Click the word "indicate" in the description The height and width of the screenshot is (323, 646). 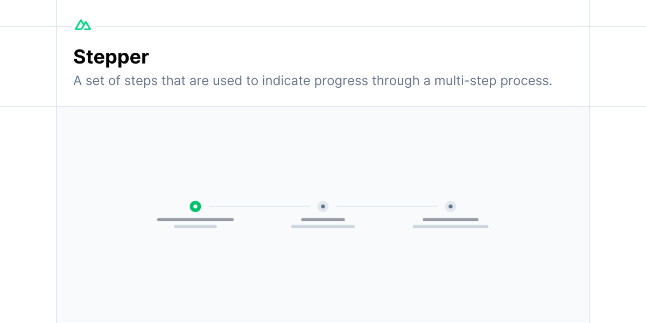point(285,81)
